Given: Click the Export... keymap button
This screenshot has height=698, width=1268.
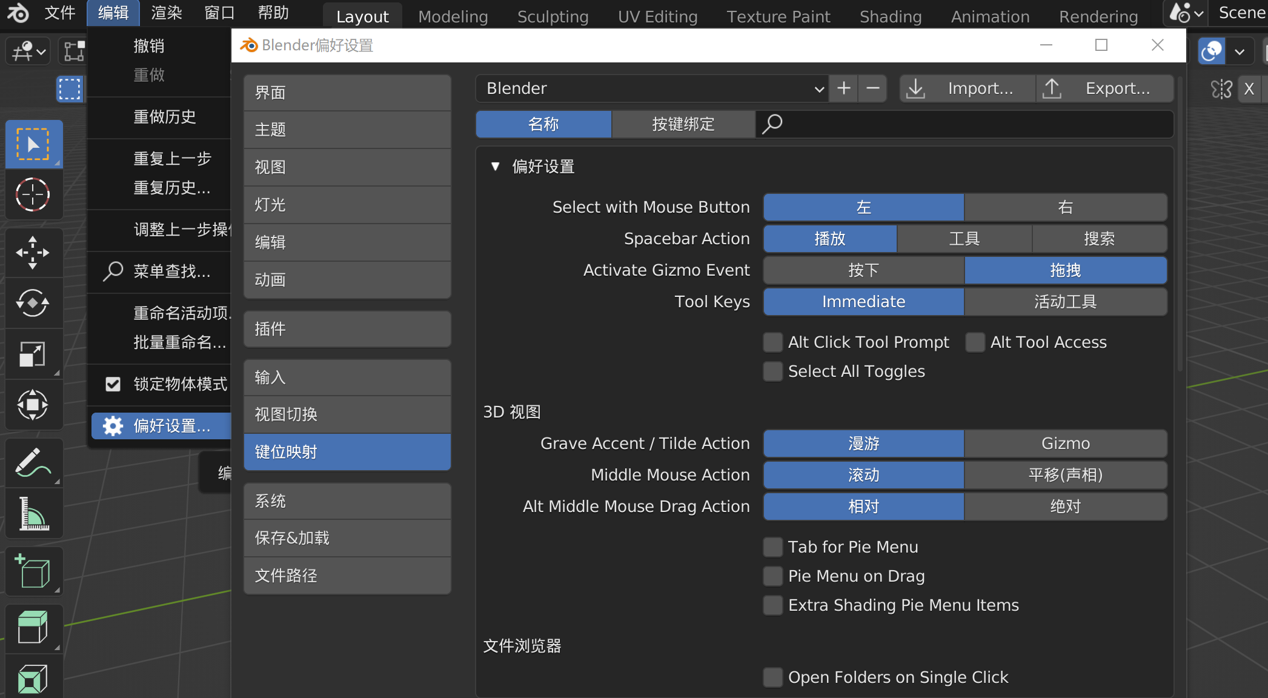Looking at the screenshot, I should pyautogui.click(x=1104, y=88).
